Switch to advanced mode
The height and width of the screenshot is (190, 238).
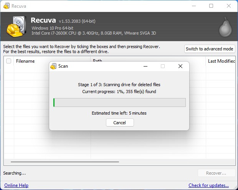click(209, 49)
